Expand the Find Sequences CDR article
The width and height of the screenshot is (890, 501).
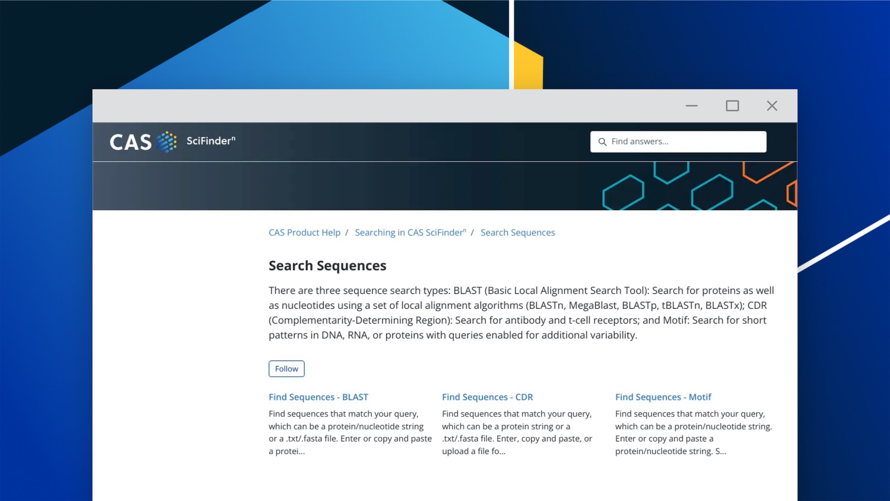[487, 397]
